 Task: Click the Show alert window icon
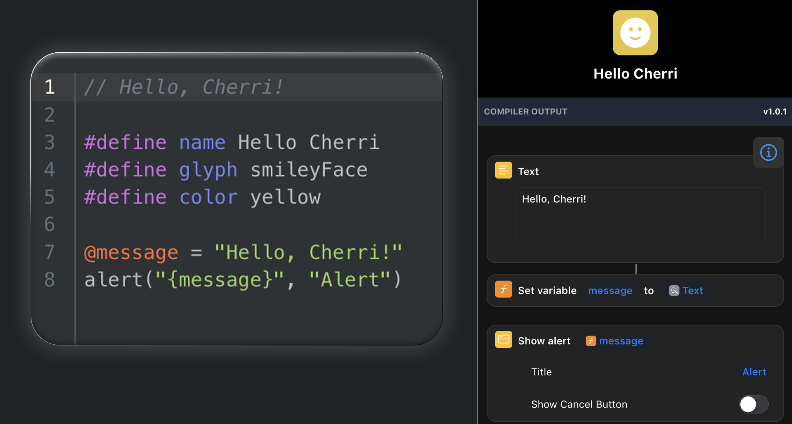503,340
